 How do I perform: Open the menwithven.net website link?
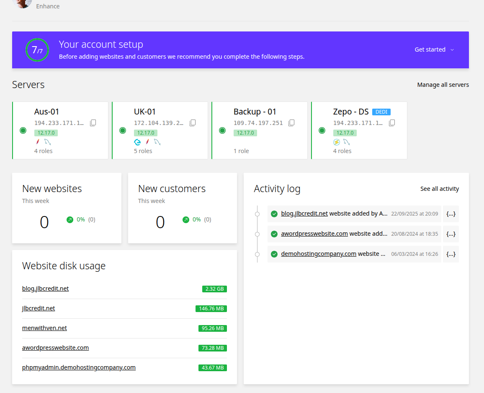(44, 328)
